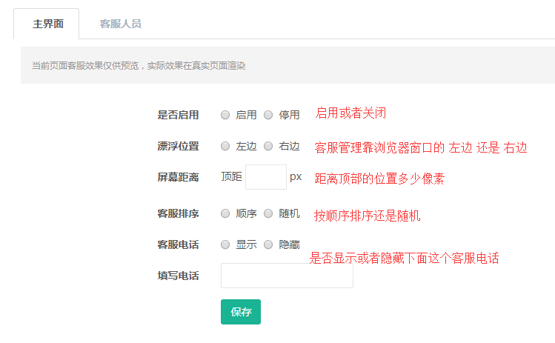Click the 是否启用 field label
Screen dimensions: 555x343
(x=178, y=115)
